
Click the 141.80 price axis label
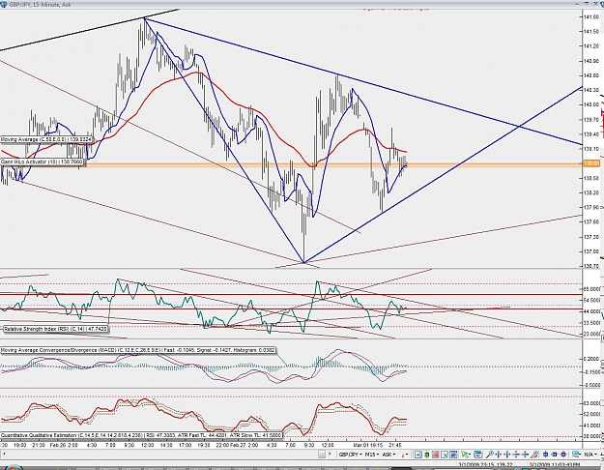tap(591, 16)
